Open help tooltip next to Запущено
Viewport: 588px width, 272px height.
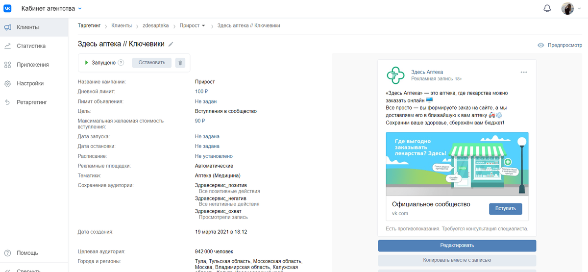pos(121,63)
